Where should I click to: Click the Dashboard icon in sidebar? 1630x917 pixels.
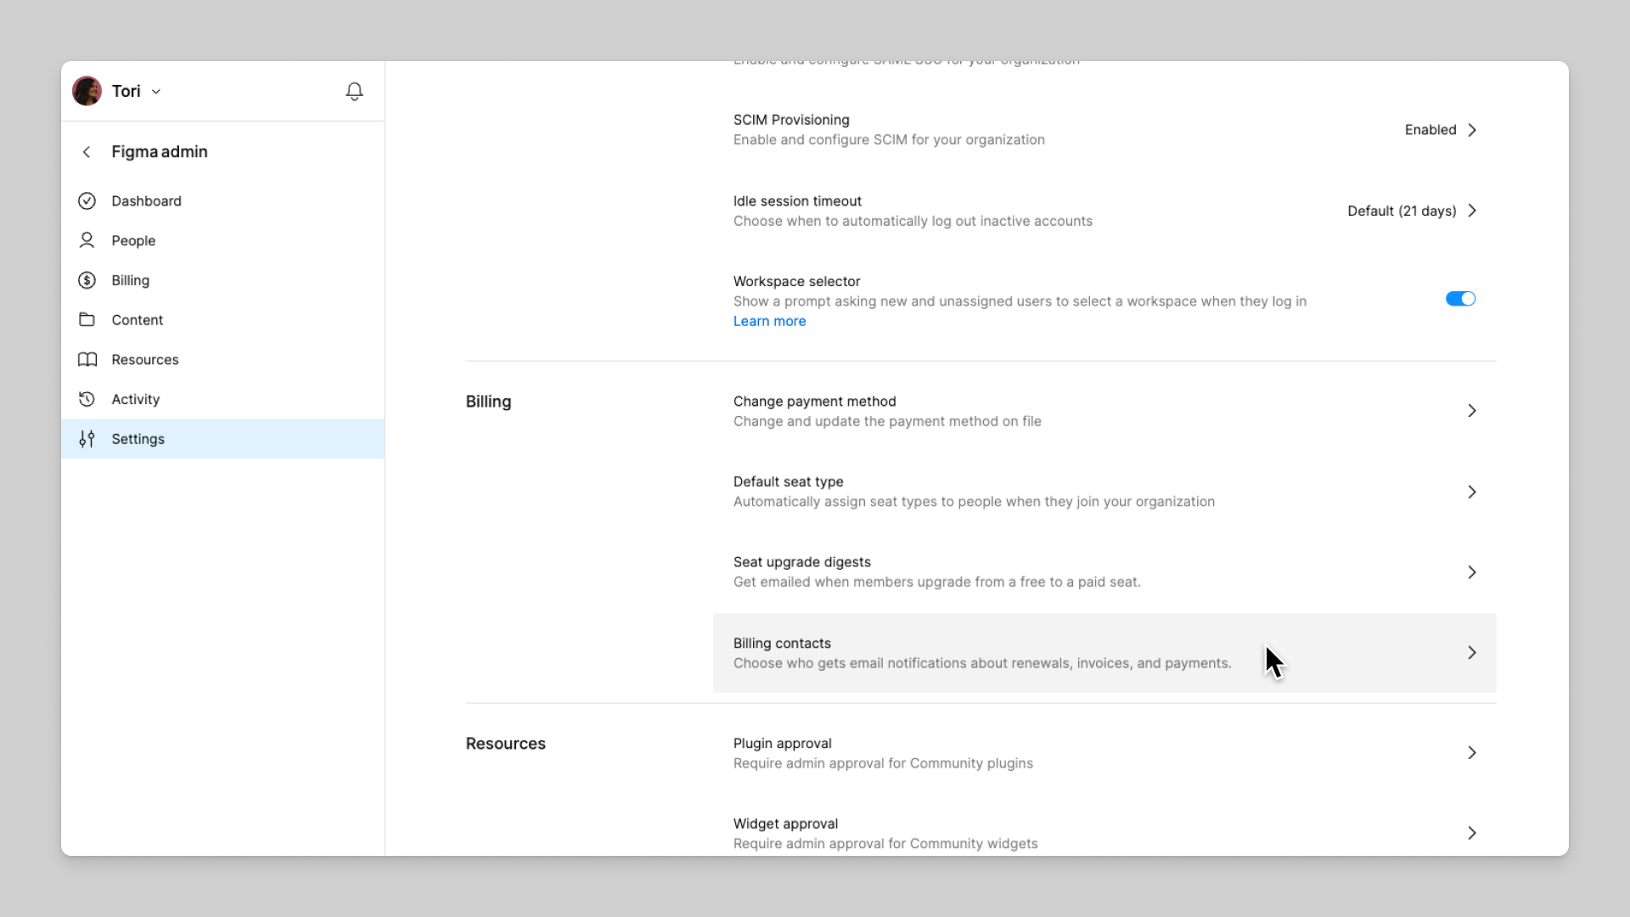tap(87, 200)
